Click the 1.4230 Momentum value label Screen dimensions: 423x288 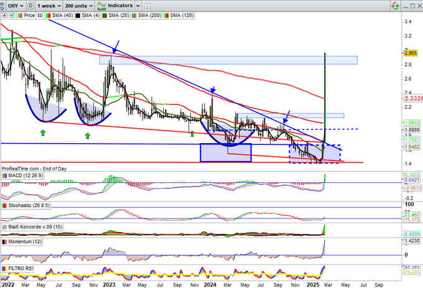(x=412, y=241)
